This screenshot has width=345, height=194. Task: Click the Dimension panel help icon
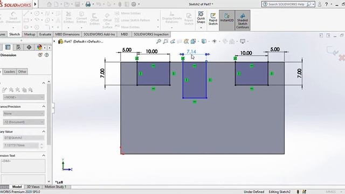click(x=47, y=55)
